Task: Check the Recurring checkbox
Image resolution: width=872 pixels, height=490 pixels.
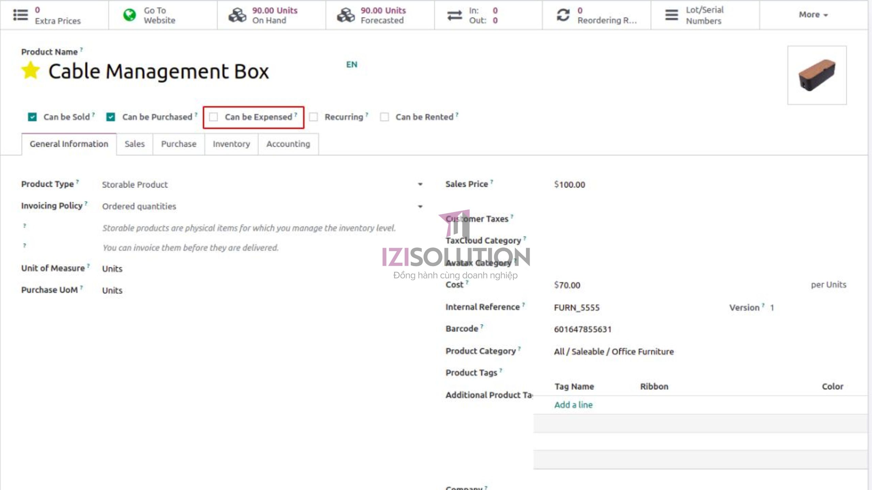Action: pos(313,117)
